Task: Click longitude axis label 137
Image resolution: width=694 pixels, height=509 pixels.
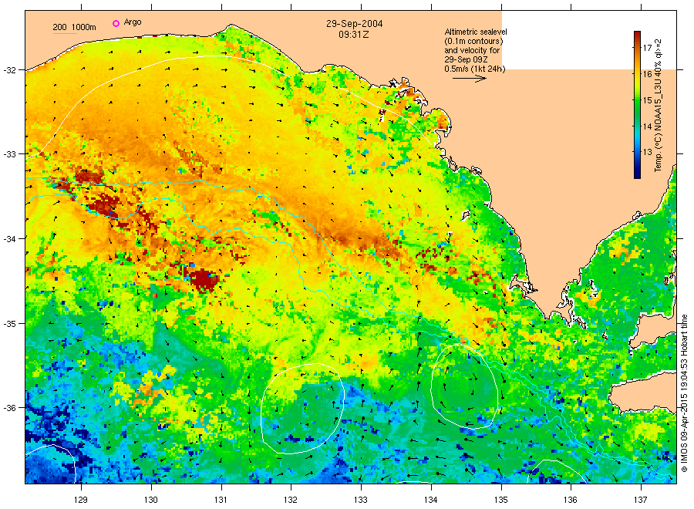Action: pos(641,500)
